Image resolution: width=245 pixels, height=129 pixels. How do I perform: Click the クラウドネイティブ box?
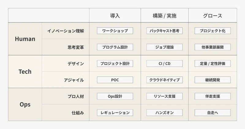(x=164, y=80)
